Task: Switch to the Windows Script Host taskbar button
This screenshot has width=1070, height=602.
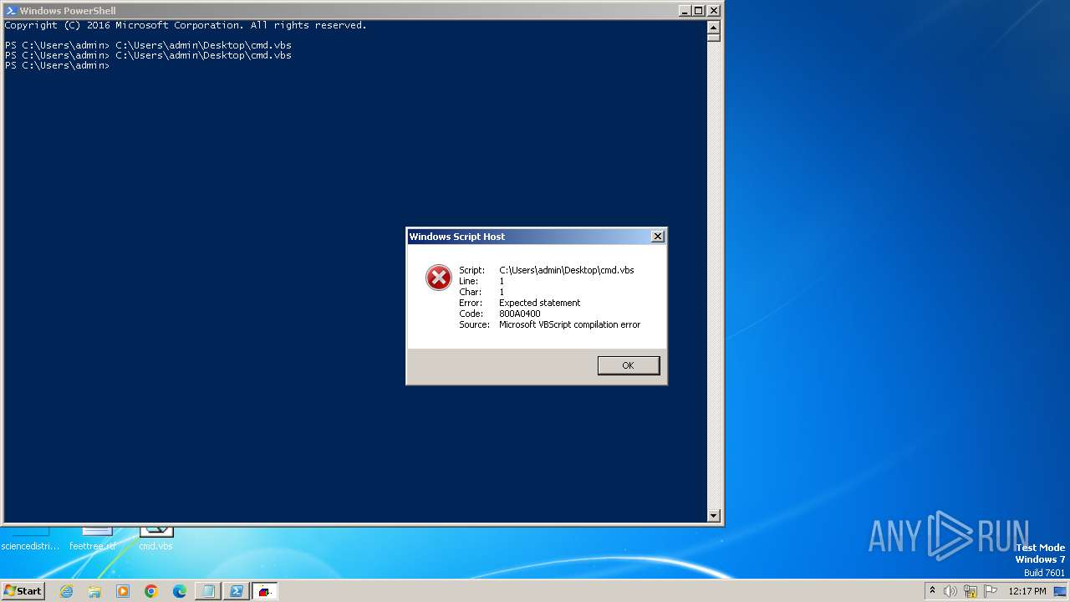Action: (x=265, y=591)
